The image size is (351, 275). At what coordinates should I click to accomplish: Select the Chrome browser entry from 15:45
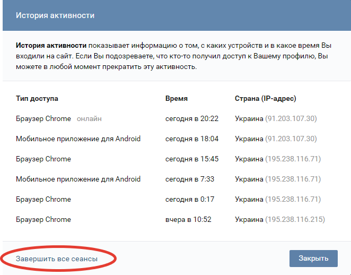point(43,159)
